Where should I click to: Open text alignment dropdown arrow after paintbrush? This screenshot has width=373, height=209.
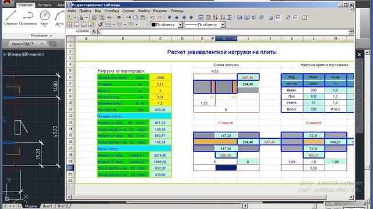click(x=114, y=24)
